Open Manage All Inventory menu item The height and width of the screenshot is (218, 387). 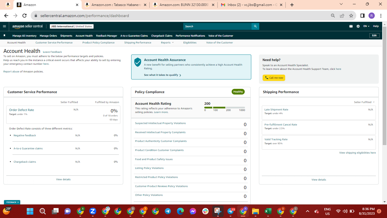click(x=24, y=36)
